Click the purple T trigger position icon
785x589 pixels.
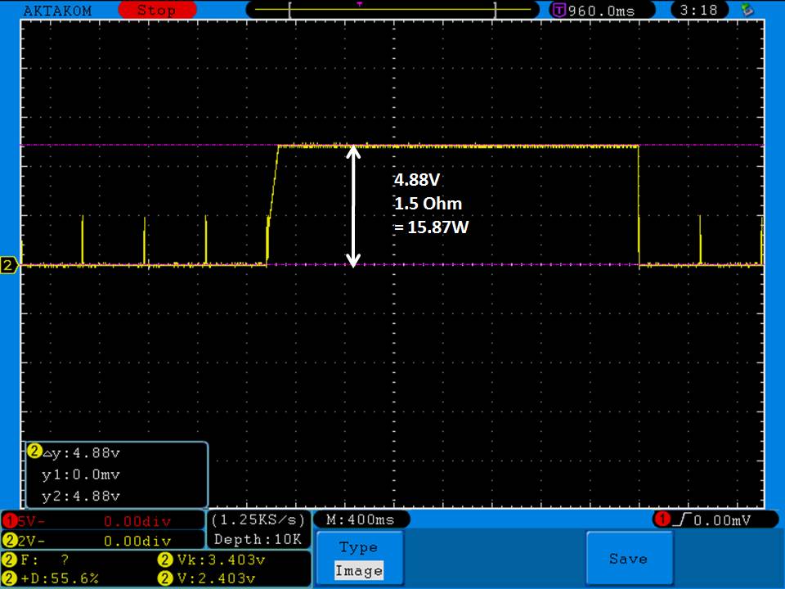[x=559, y=11]
